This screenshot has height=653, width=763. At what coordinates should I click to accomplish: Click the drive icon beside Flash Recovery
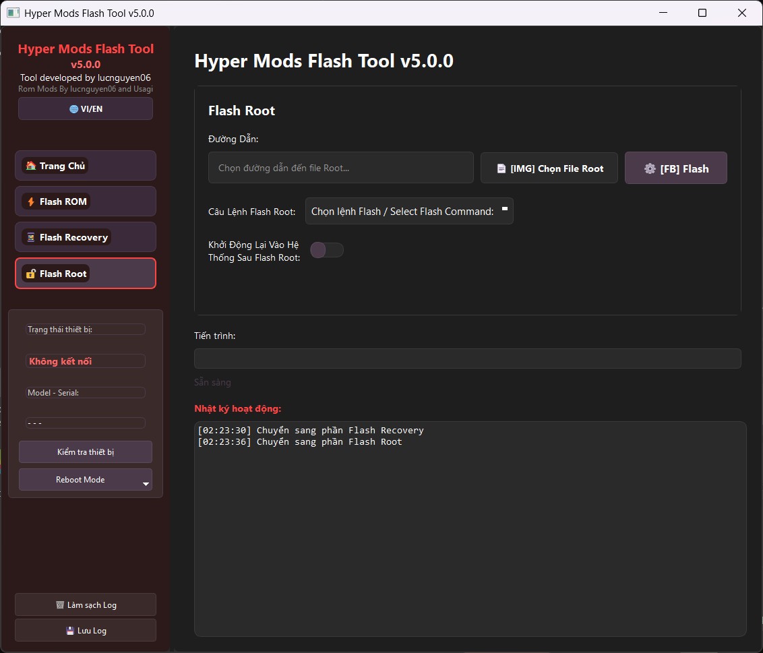pos(30,237)
